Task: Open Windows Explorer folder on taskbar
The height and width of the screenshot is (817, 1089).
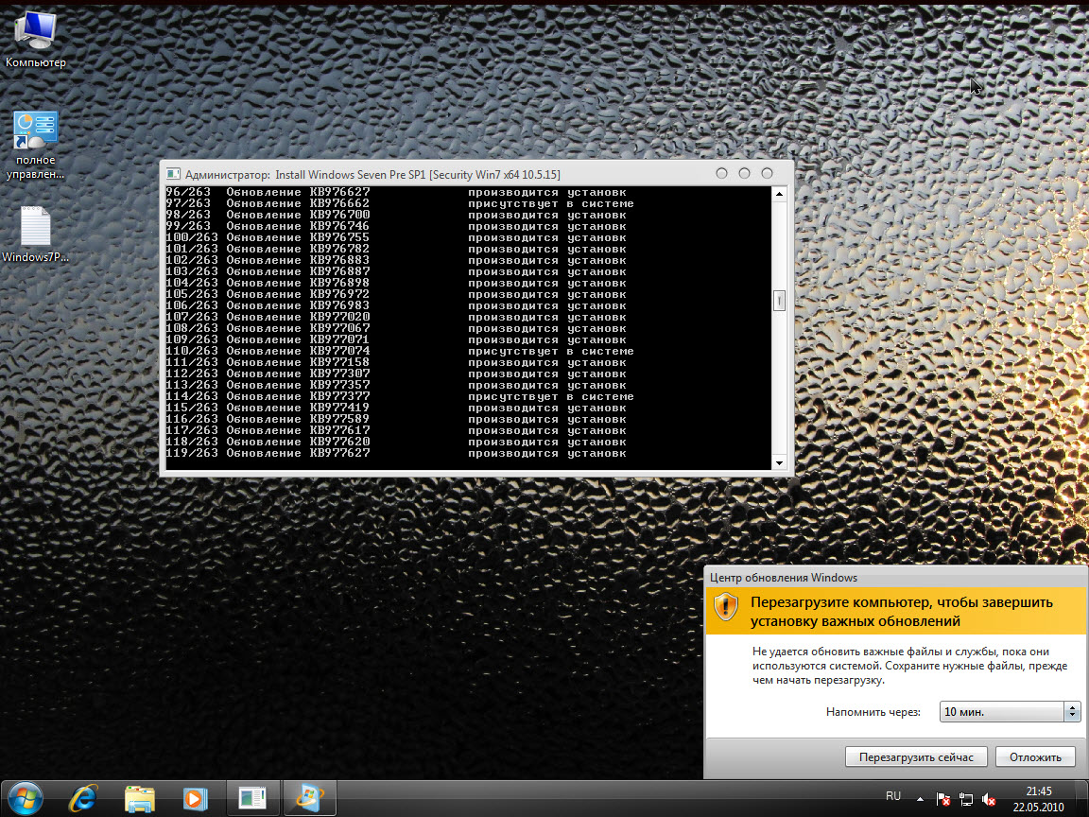Action: pos(139,798)
